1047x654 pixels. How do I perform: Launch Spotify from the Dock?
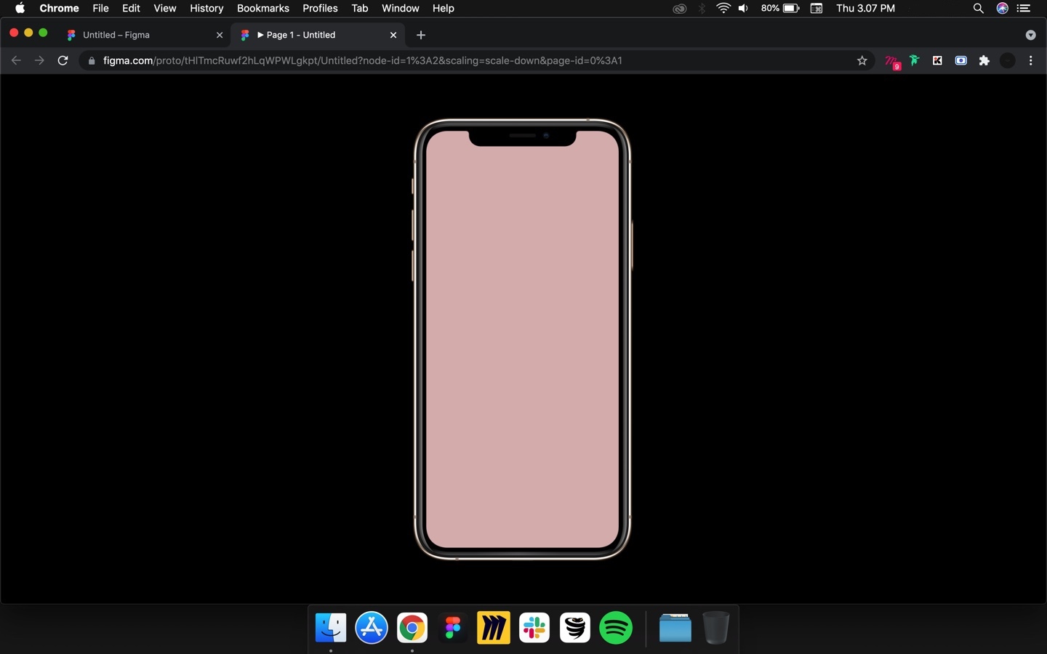[616, 628]
